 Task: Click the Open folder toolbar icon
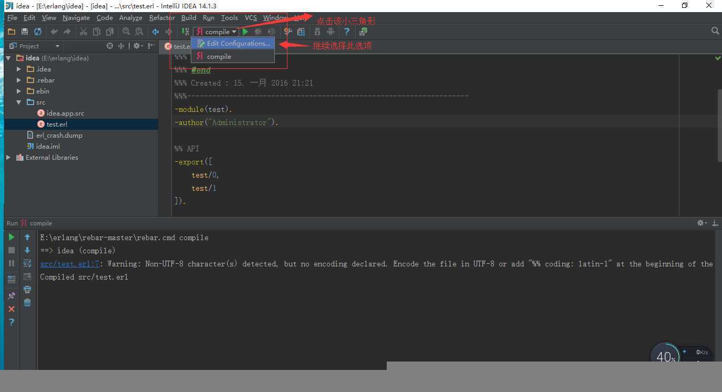tap(12, 32)
